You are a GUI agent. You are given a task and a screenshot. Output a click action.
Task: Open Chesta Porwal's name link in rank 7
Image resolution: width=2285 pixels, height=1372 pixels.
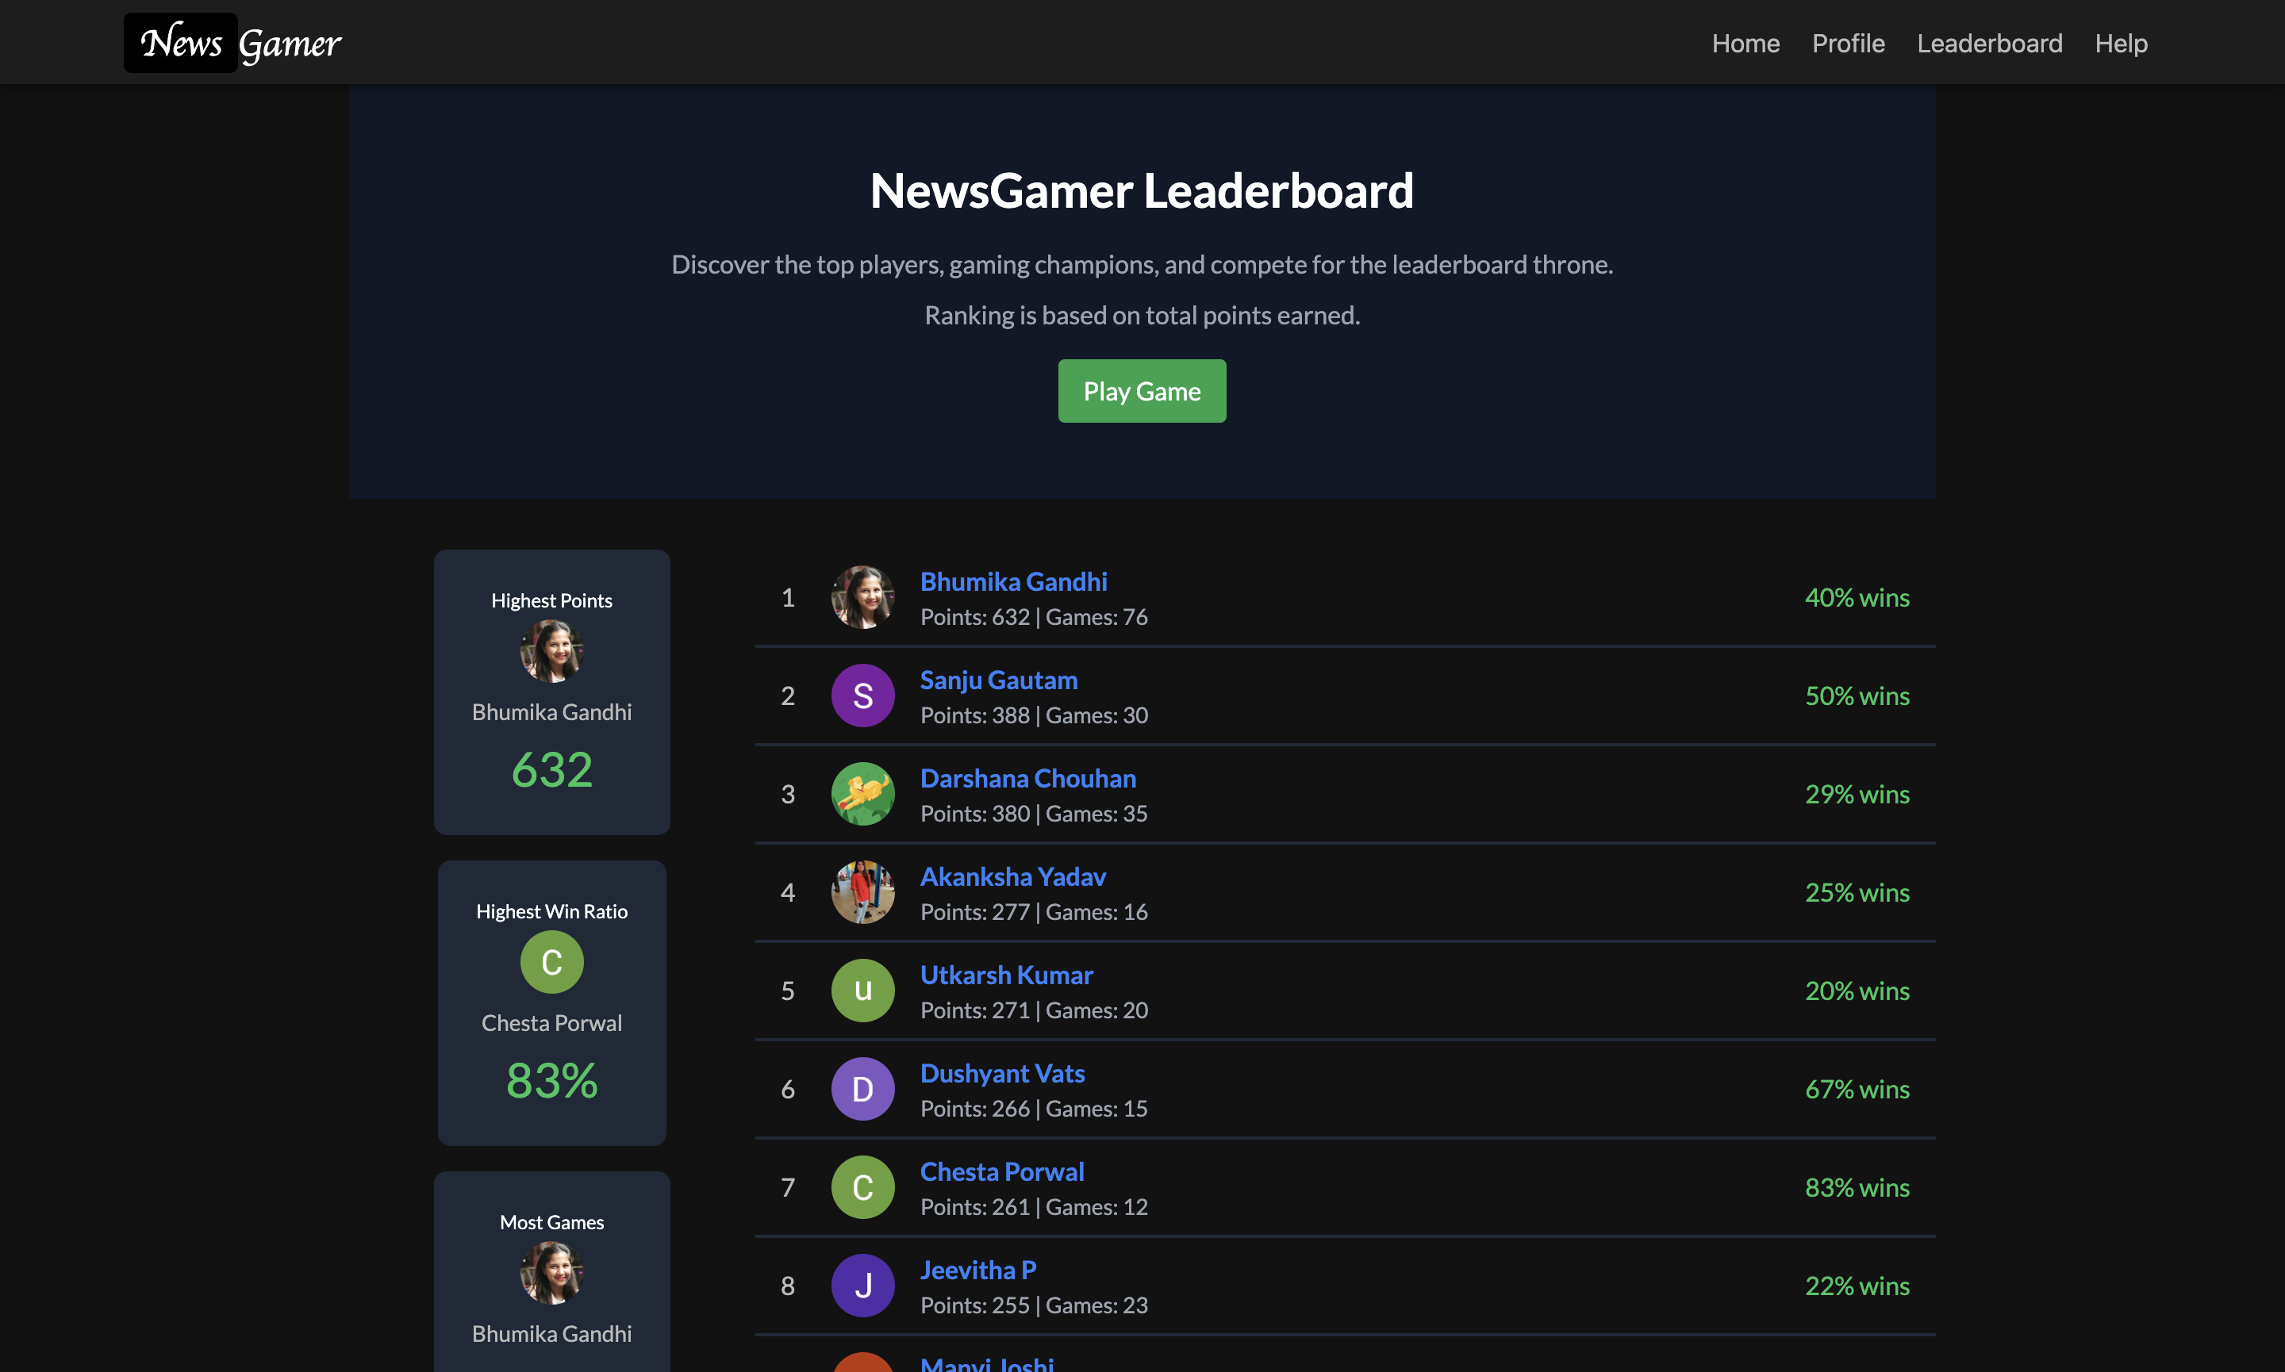click(1001, 1171)
